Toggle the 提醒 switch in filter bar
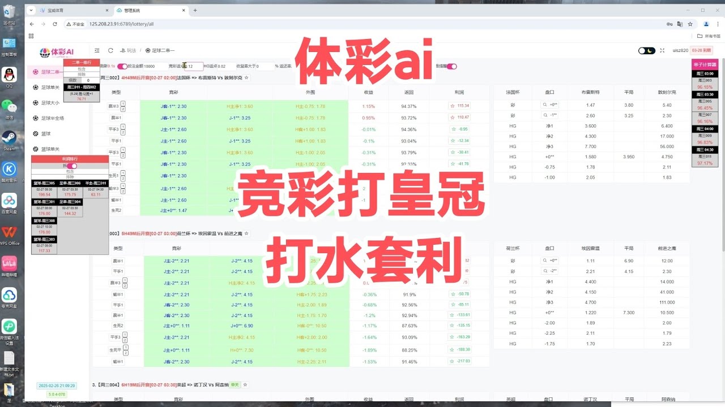The width and height of the screenshot is (725, 407). tap(451, 66)
